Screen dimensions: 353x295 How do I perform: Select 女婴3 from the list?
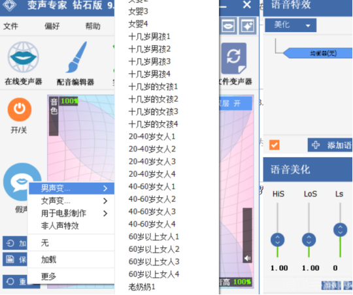[138, 11]
